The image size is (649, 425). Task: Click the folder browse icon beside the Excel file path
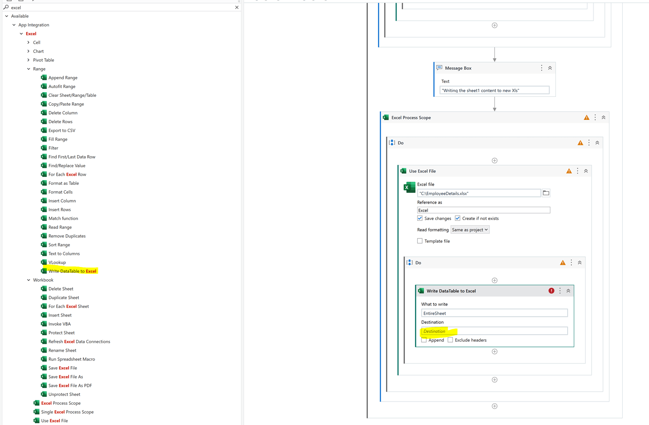[x=546, y=193]
